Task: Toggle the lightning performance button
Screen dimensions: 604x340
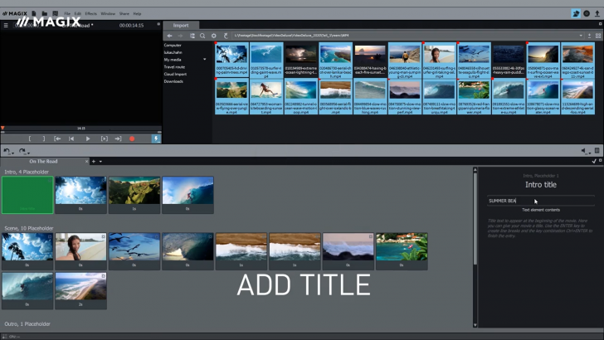Action: pos(156,138)
